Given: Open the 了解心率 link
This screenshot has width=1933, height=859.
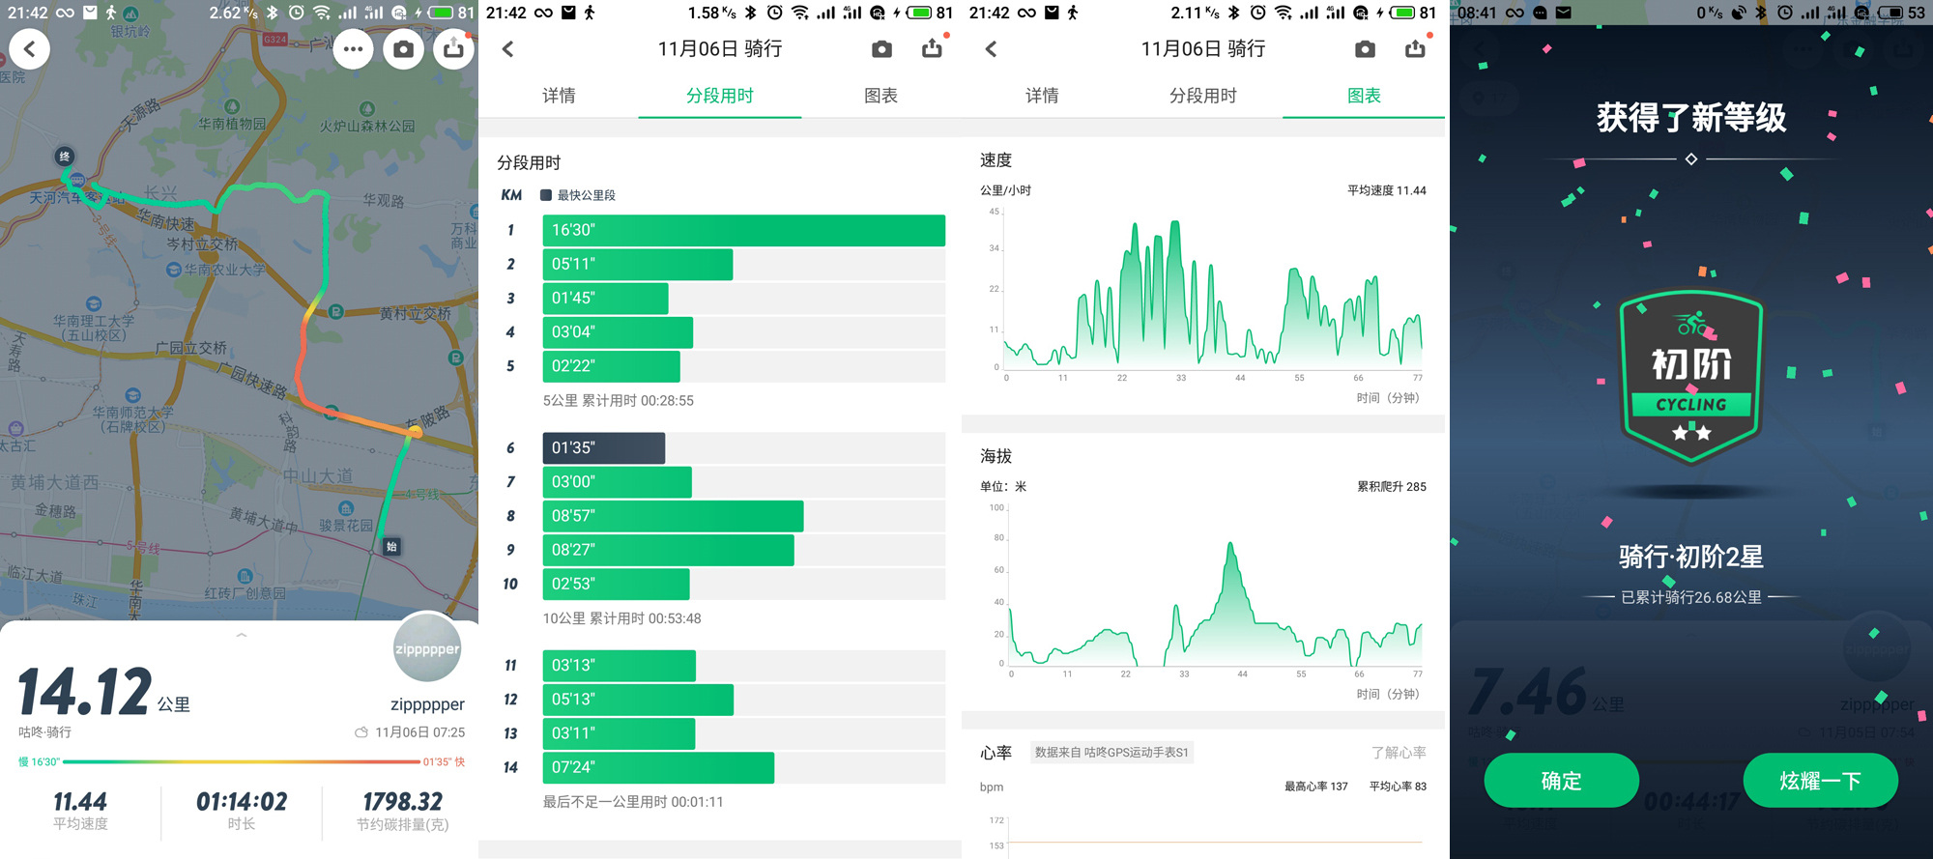Looking at the screenshot, I should pyautogui.click(x=1399, y=752).
